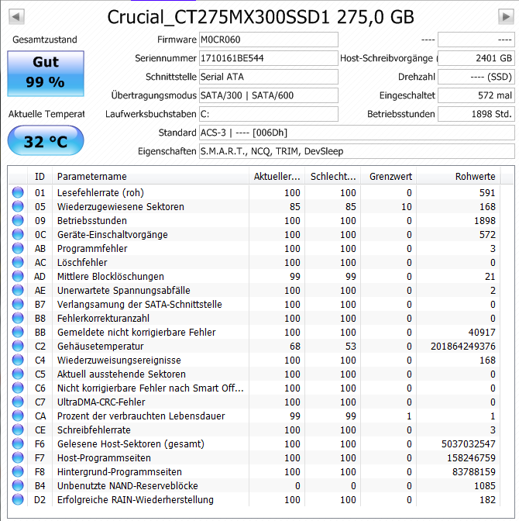Sort by the Parametername column header

(x=150, y=177)
